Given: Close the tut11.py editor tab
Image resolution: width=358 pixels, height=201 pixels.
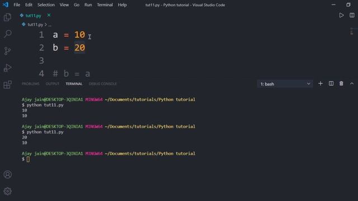Looking at the screenshot, I should point(49,15).
